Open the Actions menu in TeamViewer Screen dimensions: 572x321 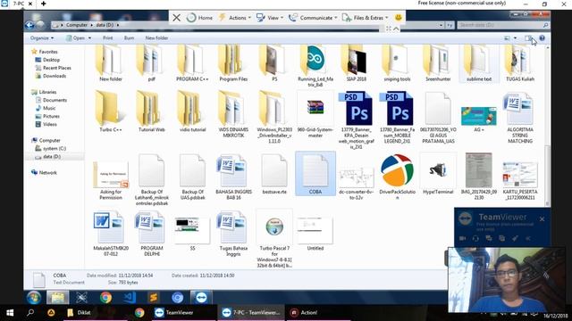(x=234, y=18)
